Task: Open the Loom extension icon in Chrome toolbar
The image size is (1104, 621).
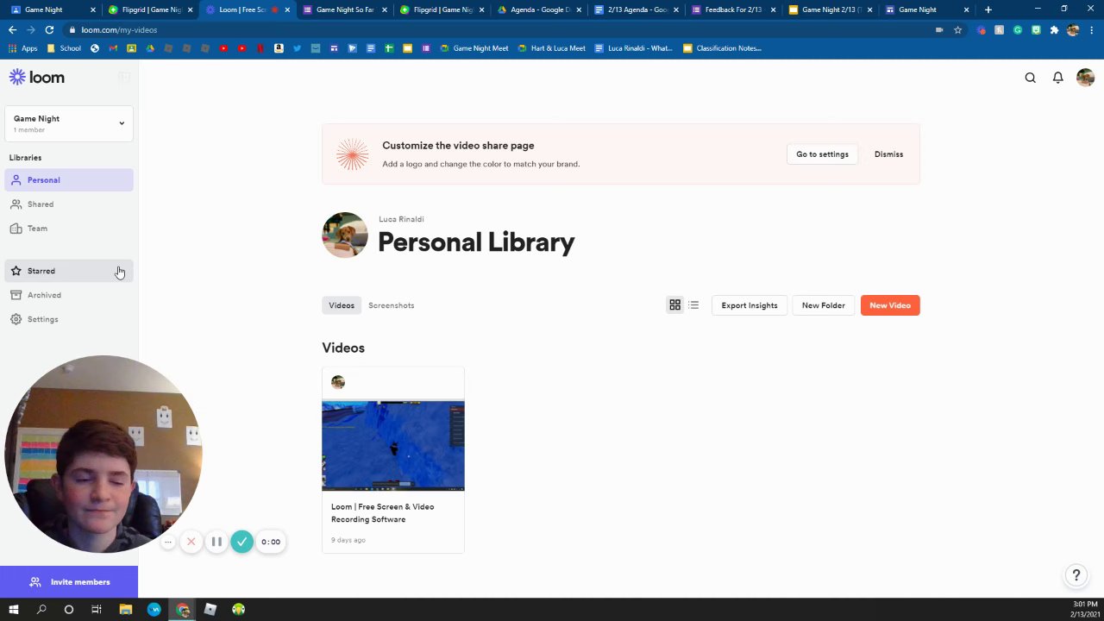Action: click(981, 30)
